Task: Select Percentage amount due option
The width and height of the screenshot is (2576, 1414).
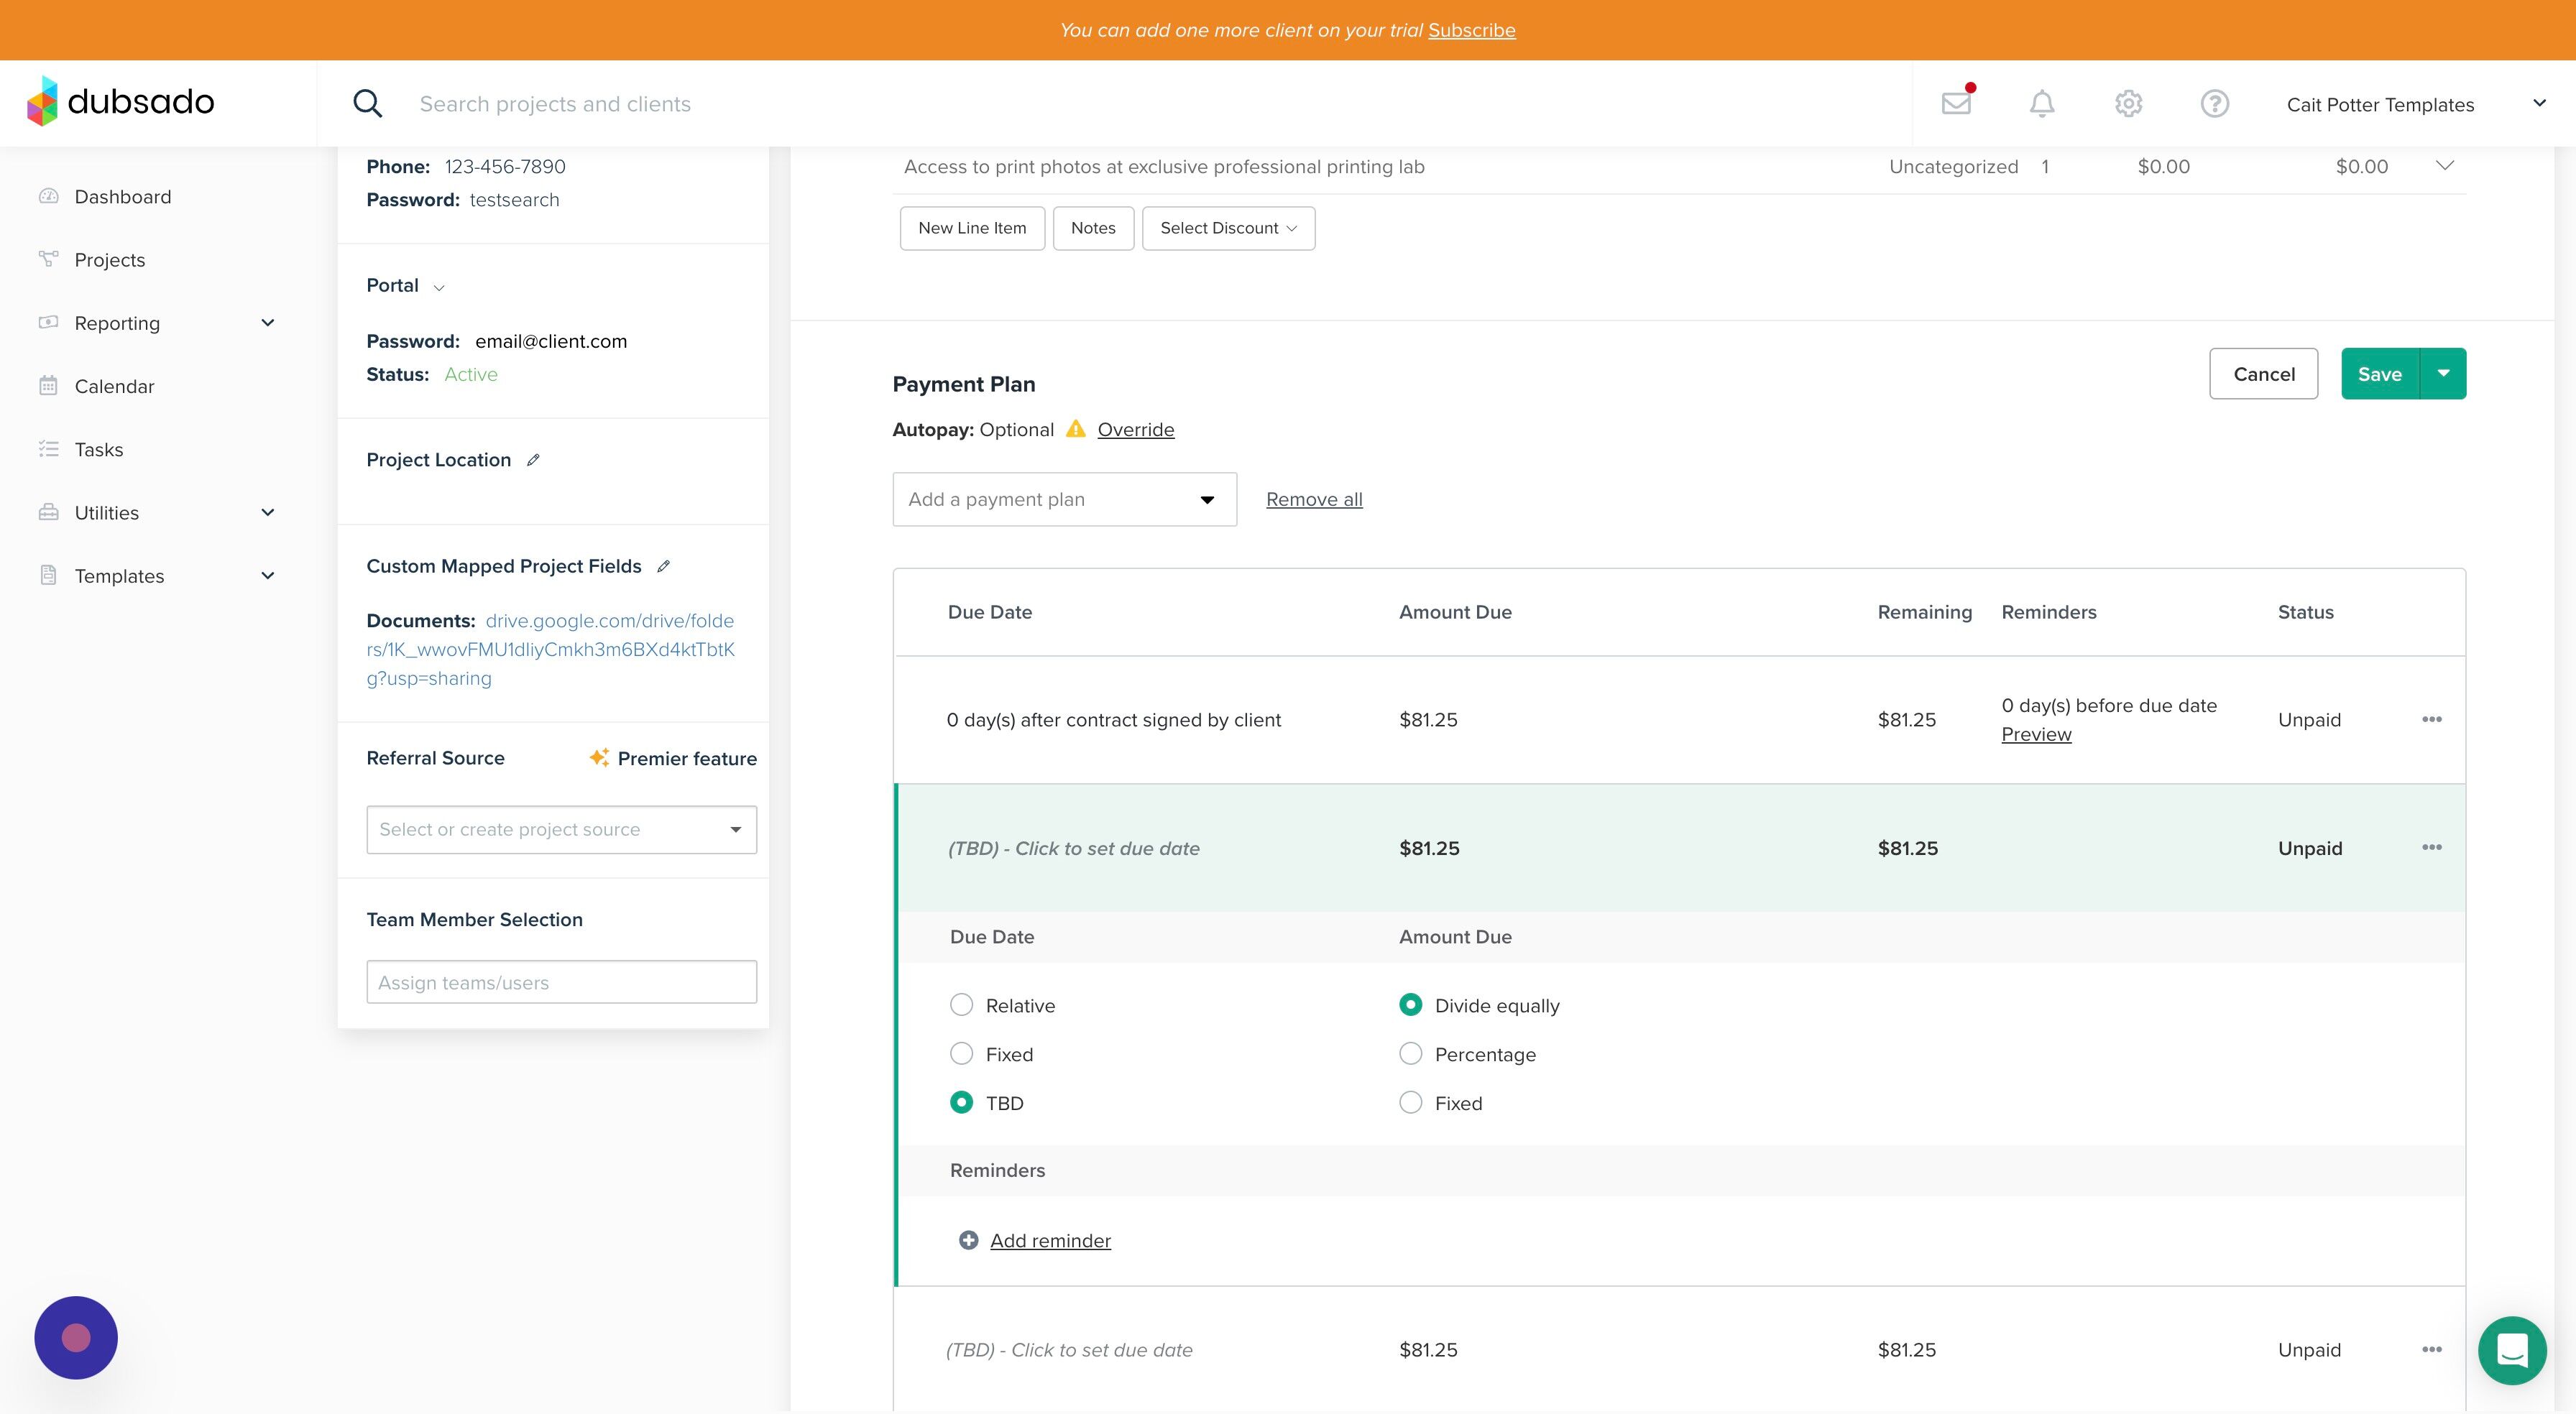Action: click(1410, 1054)
